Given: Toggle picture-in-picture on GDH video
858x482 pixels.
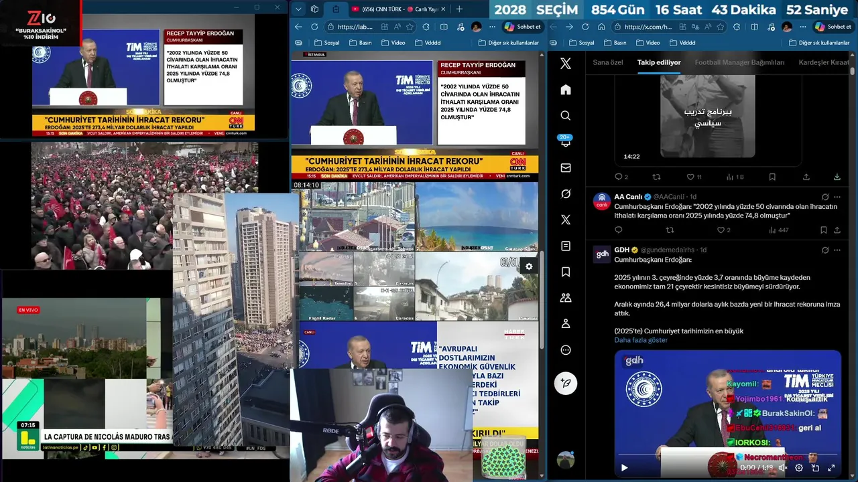Looking at the screenshot, I should click(815, 468).
